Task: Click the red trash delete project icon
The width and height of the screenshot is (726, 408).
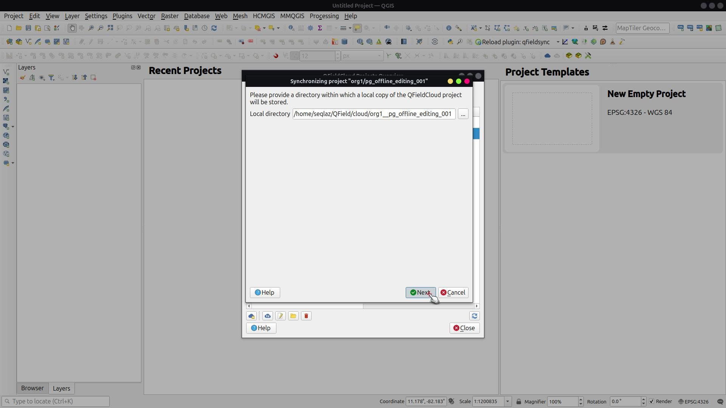Action: (x=306, y=316)
